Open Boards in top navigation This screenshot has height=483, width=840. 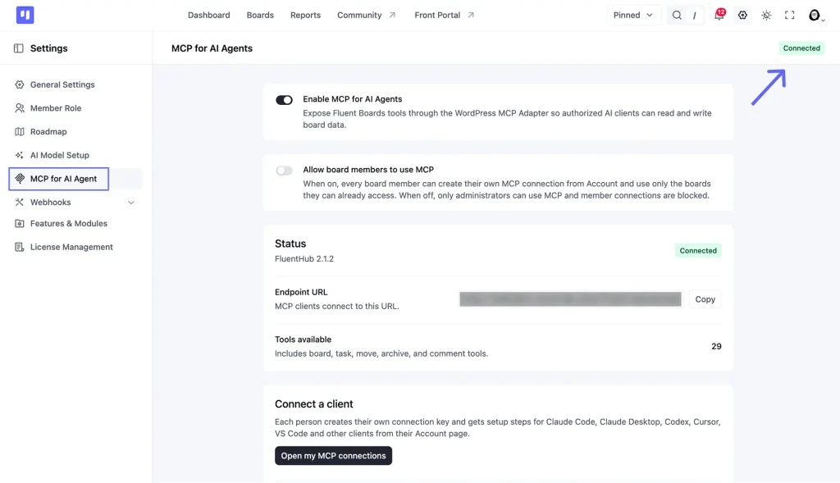[260, 15]
